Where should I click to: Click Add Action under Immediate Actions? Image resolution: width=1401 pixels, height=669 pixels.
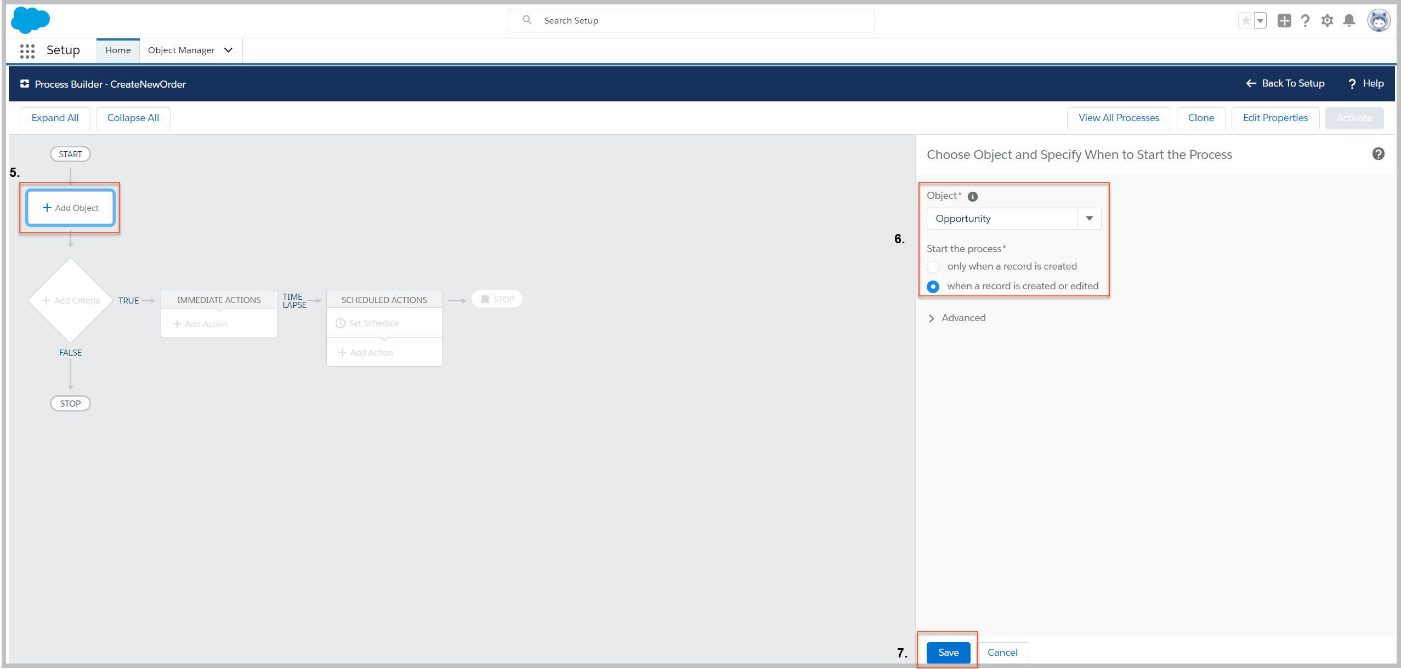click(201, 324)
